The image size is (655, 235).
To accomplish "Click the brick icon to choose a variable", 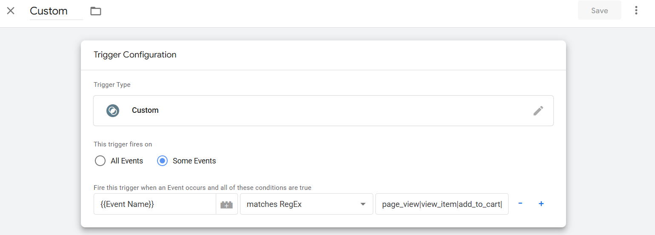I will pyautogui.click(x=226, y=204).
